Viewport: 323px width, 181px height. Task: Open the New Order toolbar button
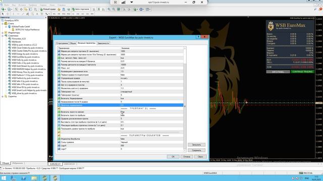coord(48,9)
